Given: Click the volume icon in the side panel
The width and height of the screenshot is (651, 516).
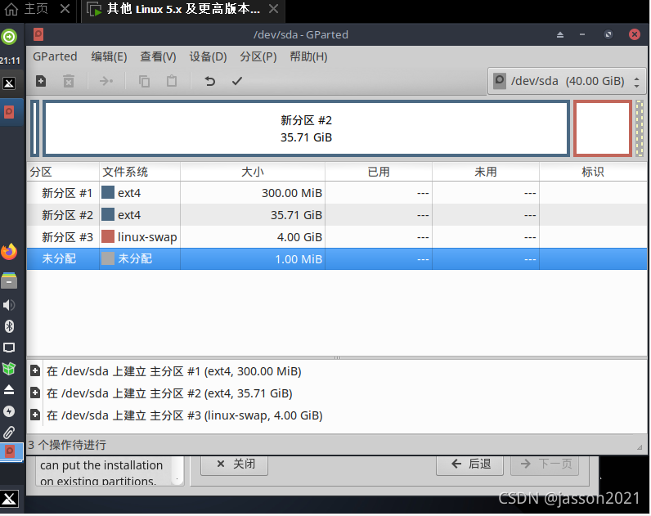Looking at the screenshot, I should click(9, 305).
